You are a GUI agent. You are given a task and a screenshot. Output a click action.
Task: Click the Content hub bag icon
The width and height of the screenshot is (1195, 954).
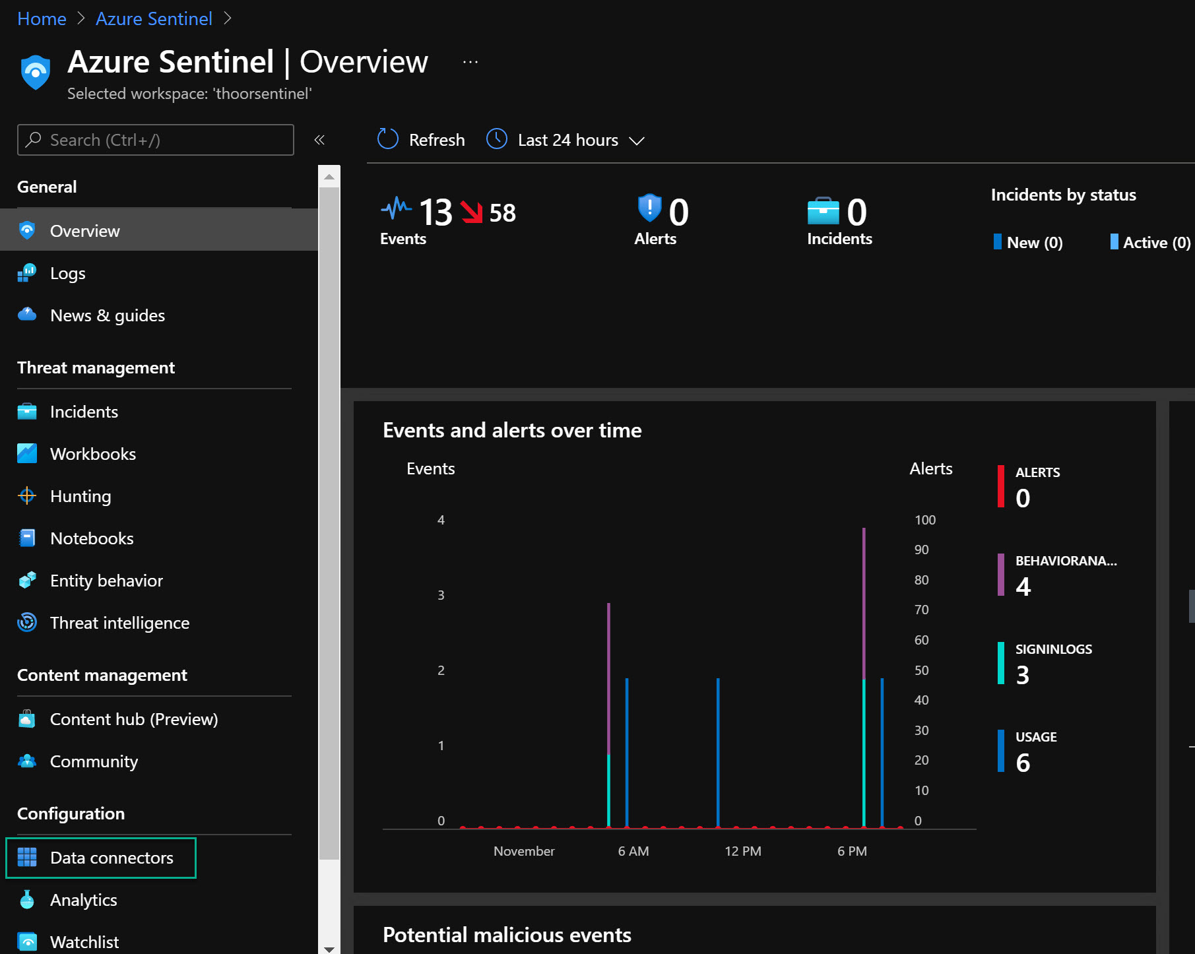(x=27, y=718)
